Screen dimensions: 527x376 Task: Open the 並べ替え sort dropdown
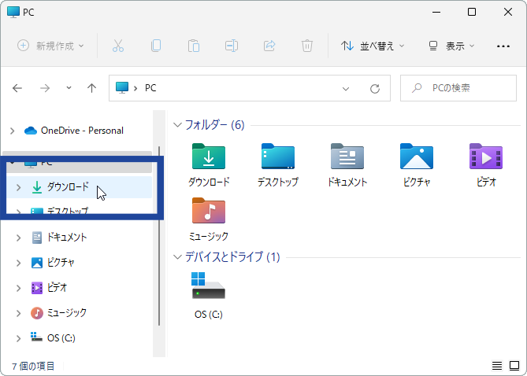coord(373,46)
